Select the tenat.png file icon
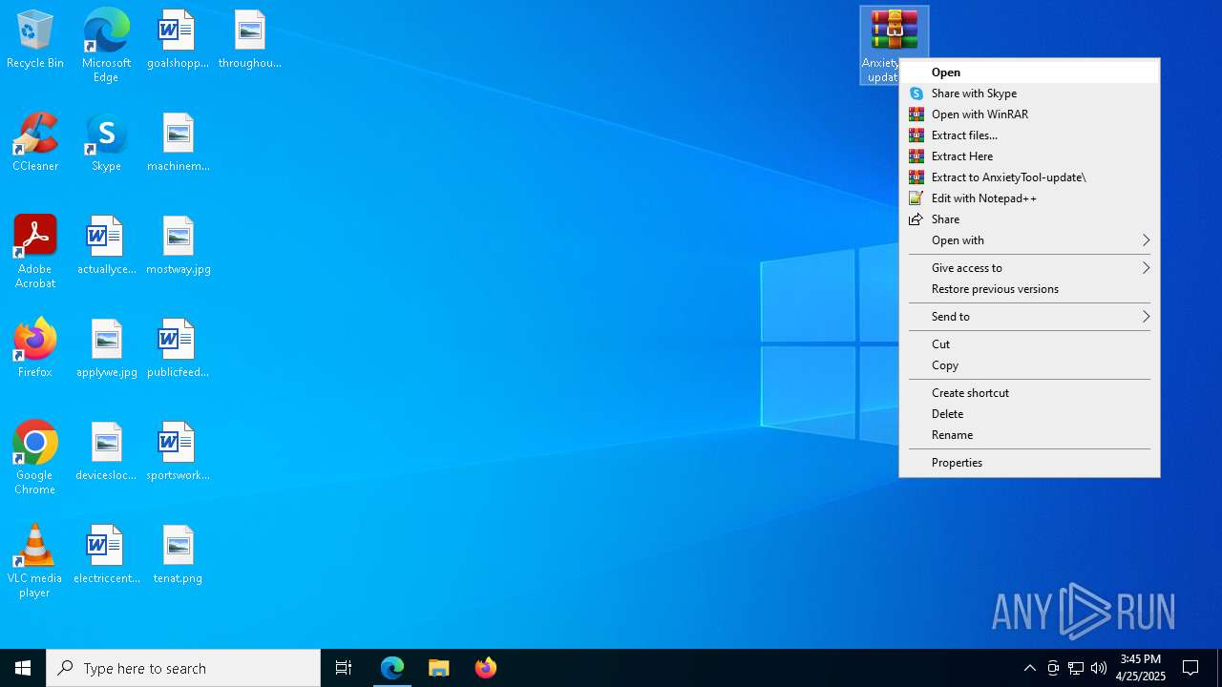Screen dimensions: 1222x687 (178, 555)
